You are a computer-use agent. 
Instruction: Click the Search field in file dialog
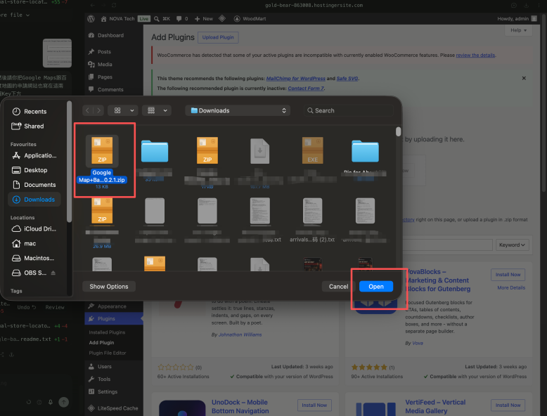click(349, 110)
